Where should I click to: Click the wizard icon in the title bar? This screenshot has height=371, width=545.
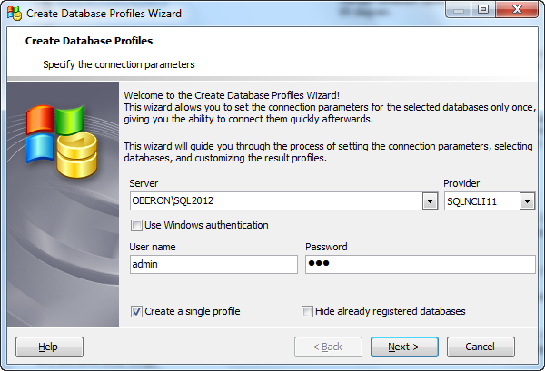pos(15,14)
